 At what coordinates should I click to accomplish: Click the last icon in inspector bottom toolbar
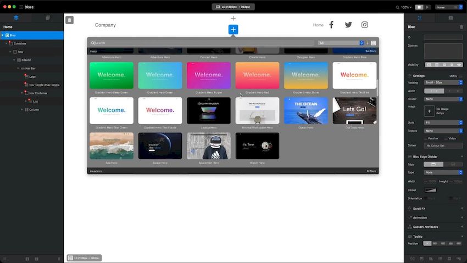click(459, 259)
